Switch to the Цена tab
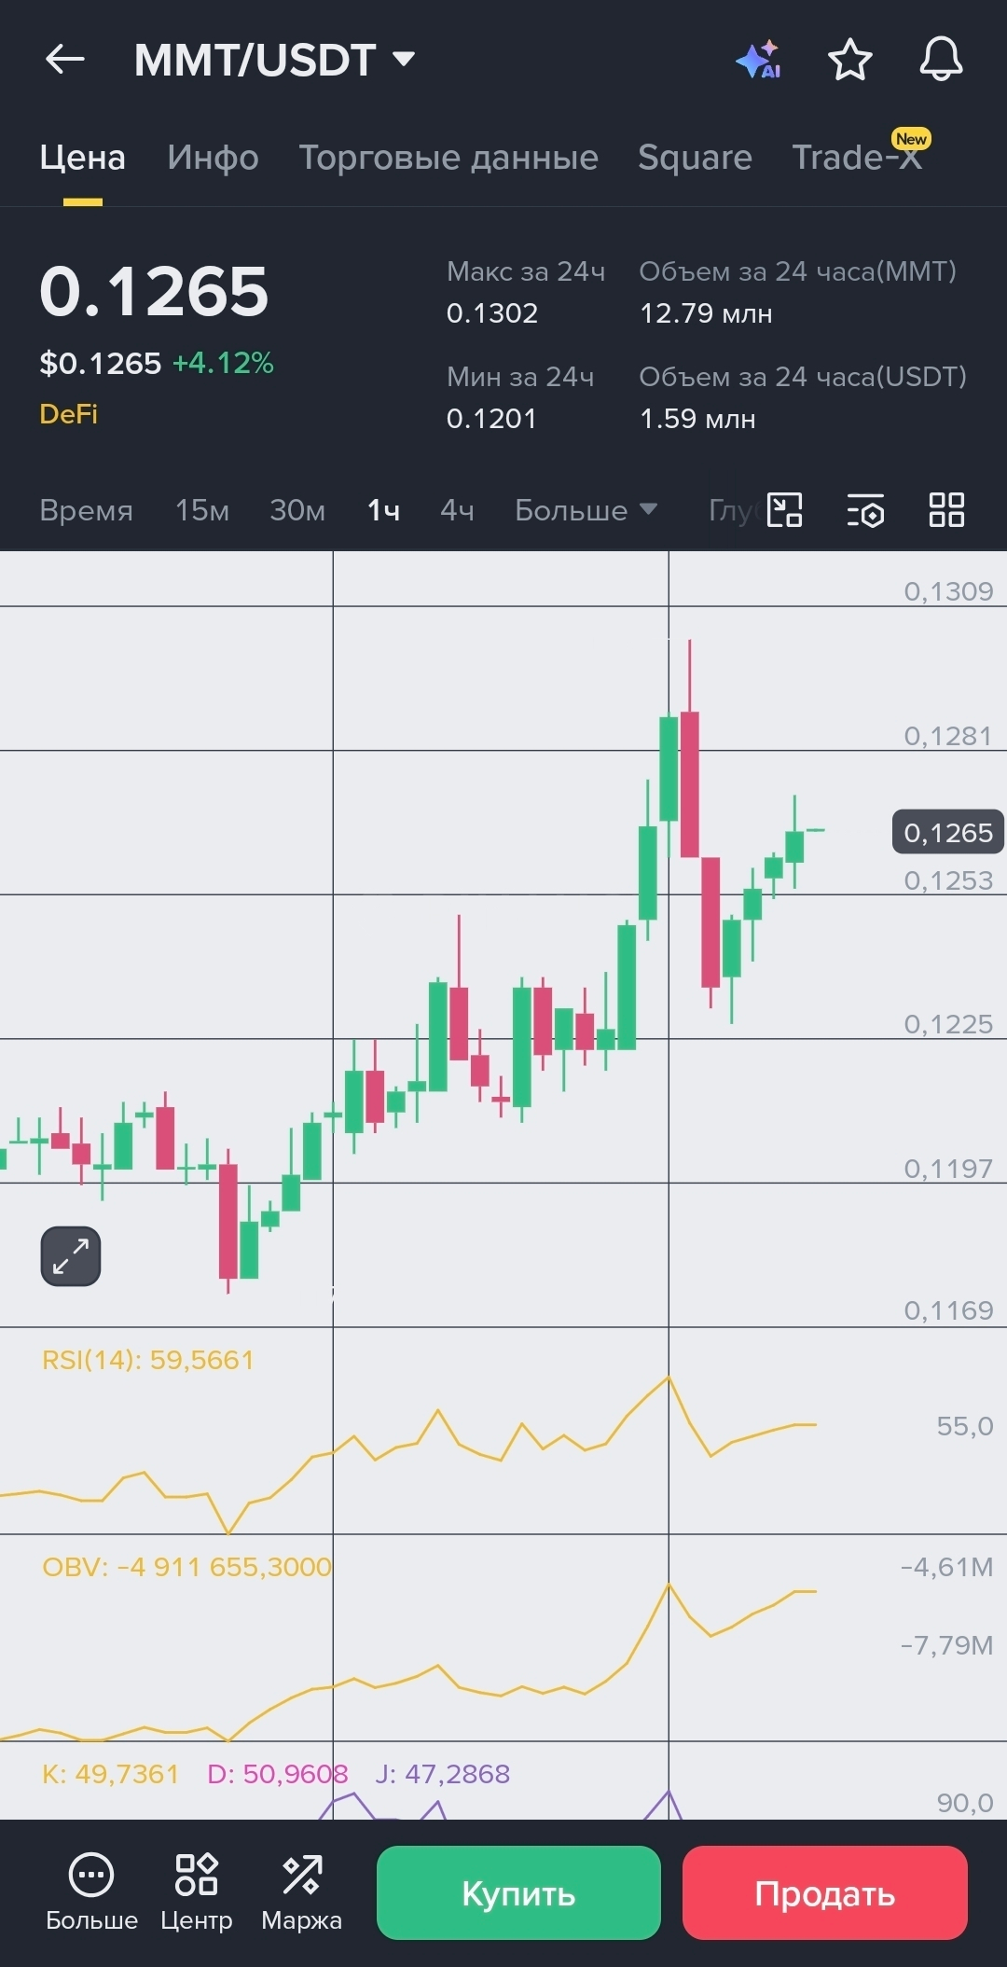This screenshot has height=1967, width=1007. [82, 158]
